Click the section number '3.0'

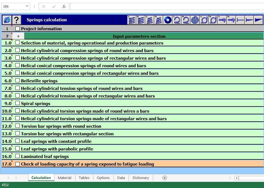(8, 58)
